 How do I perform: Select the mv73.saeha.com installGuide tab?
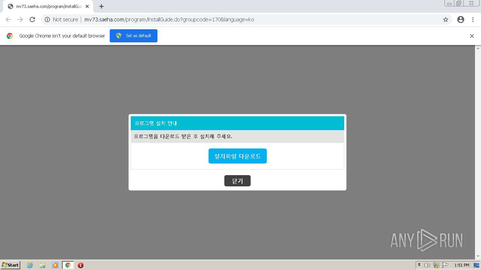(48, 6)
